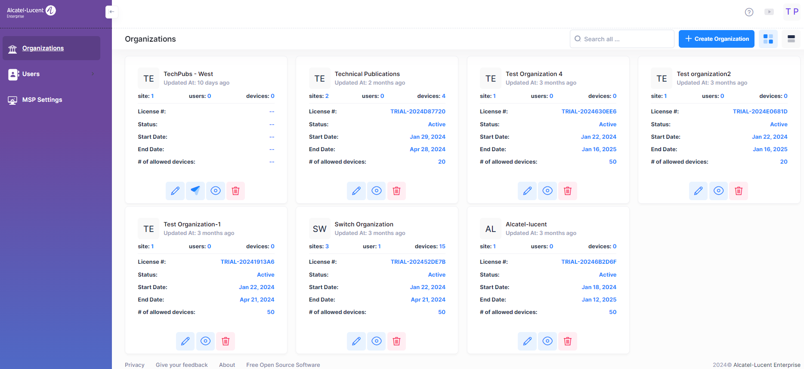Delete the Technical Publications organization

point(396,191)
